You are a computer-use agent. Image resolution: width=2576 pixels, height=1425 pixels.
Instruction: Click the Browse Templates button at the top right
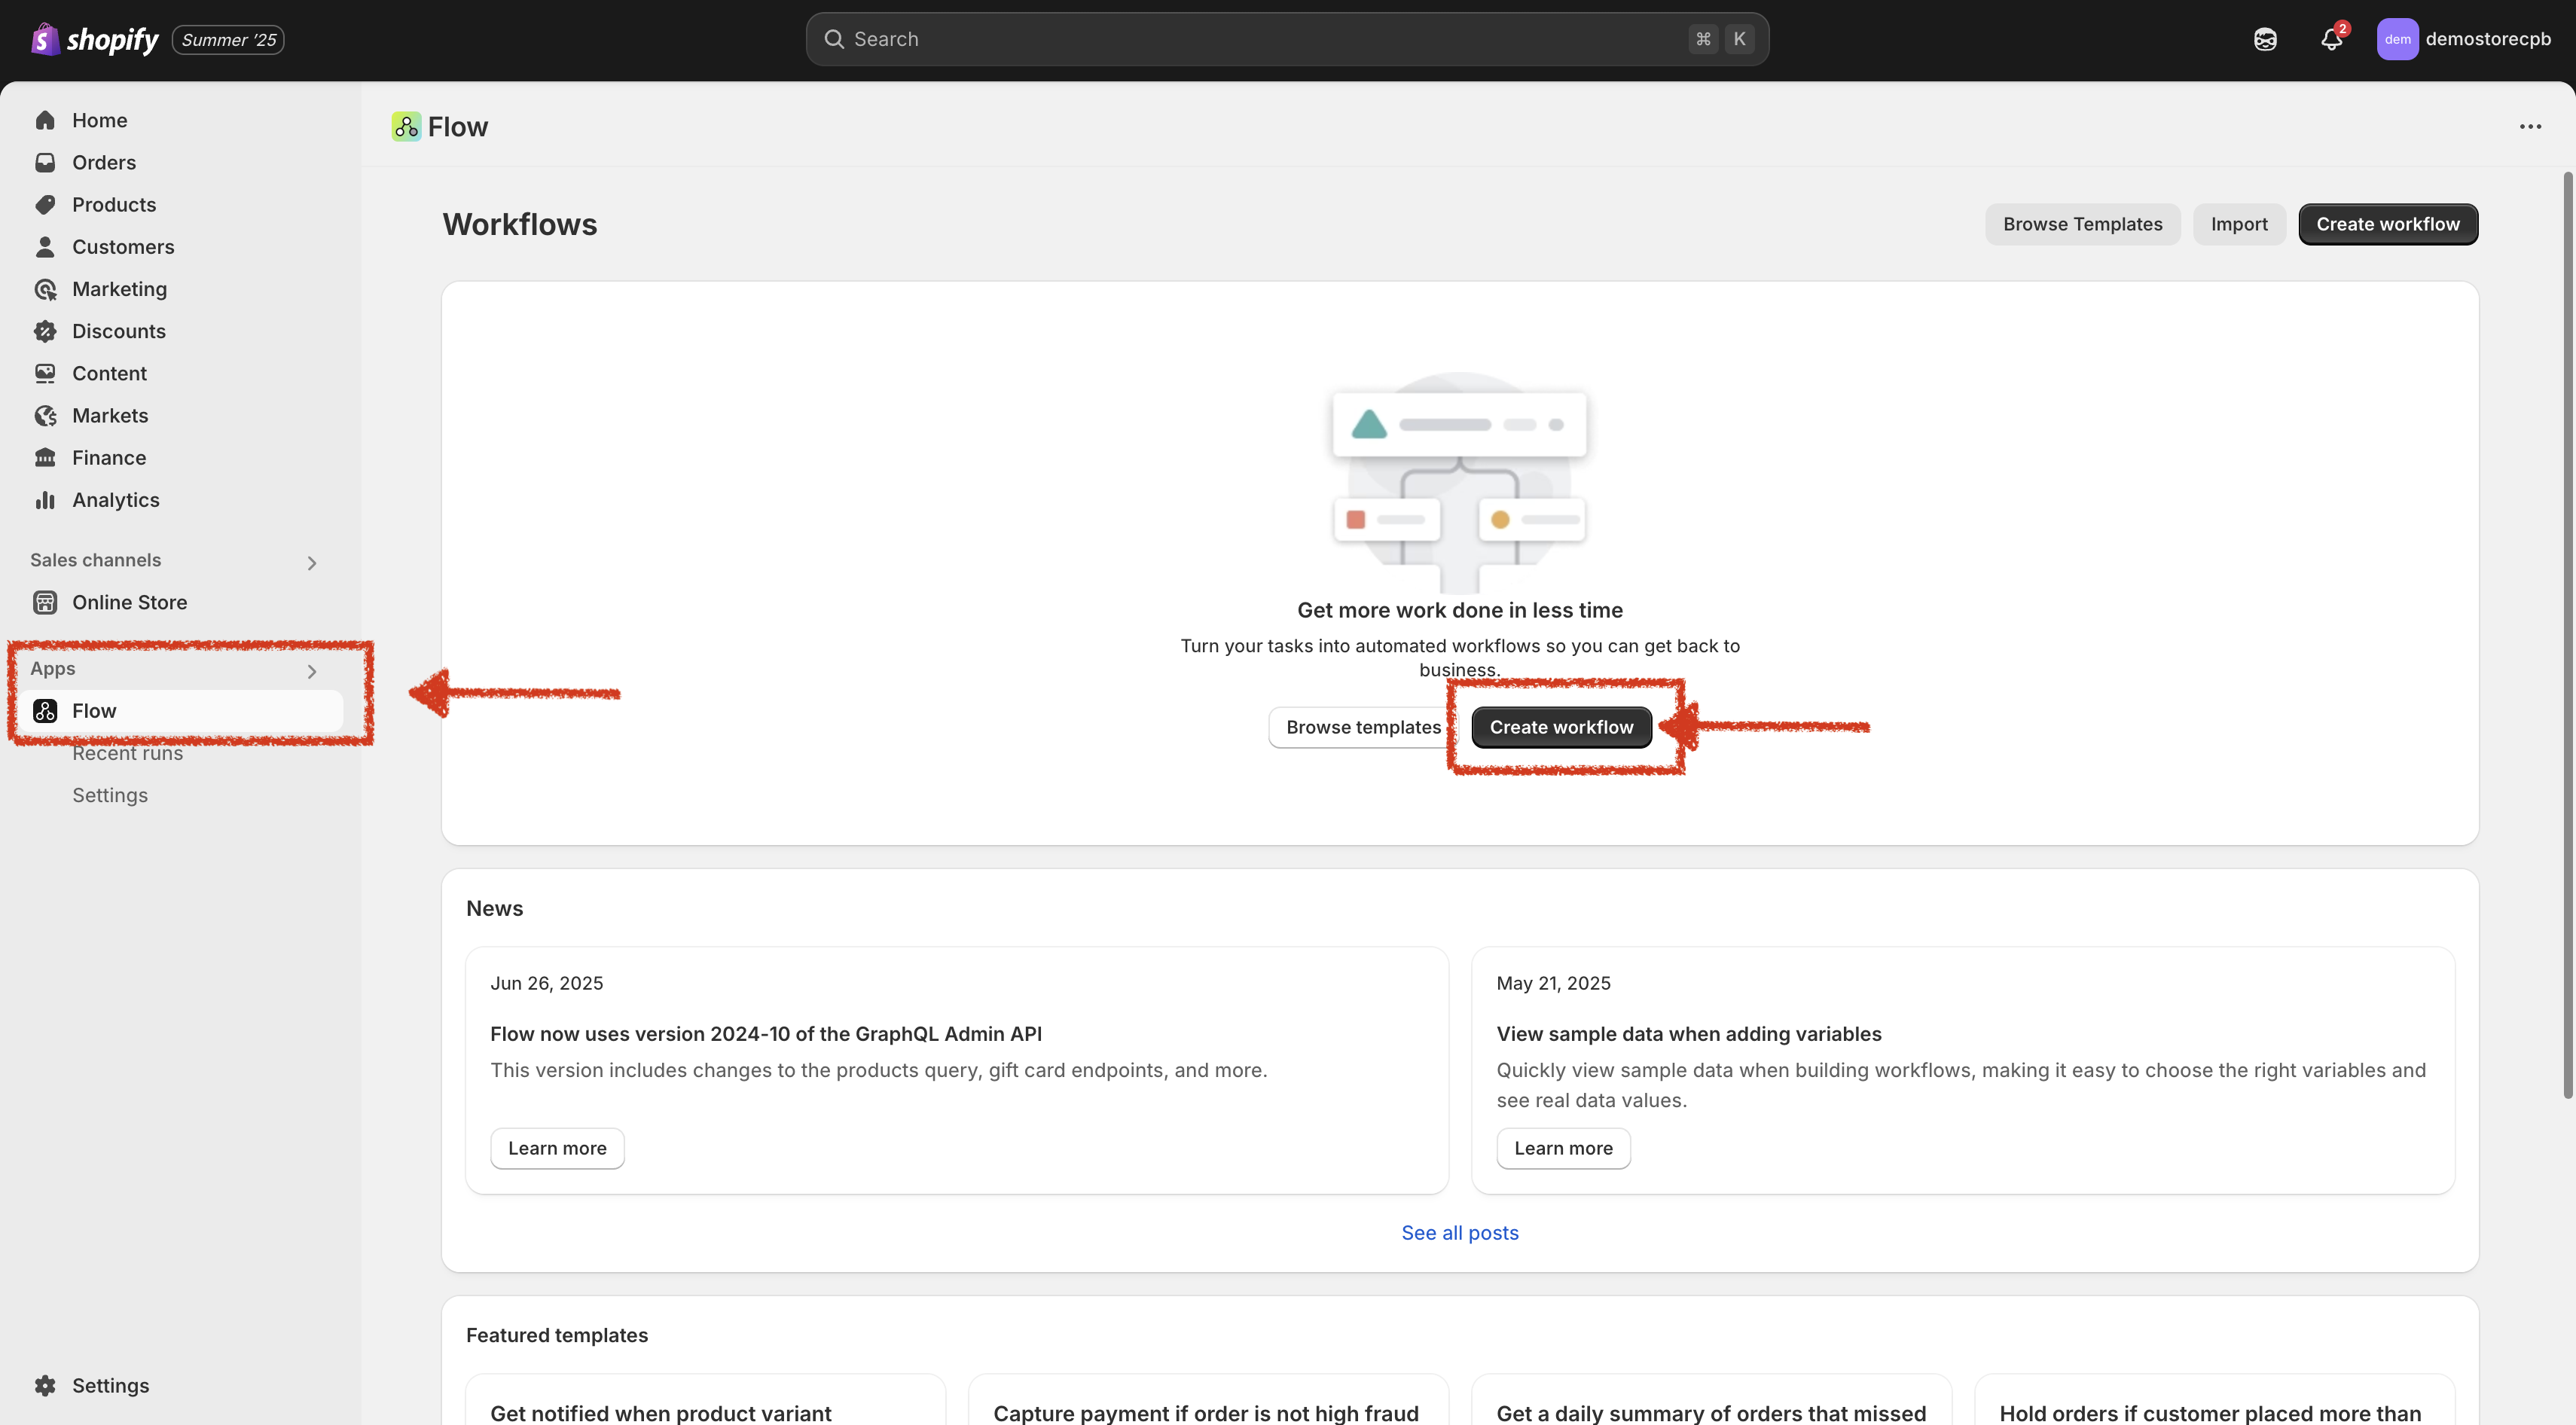tap(2082, 224)
